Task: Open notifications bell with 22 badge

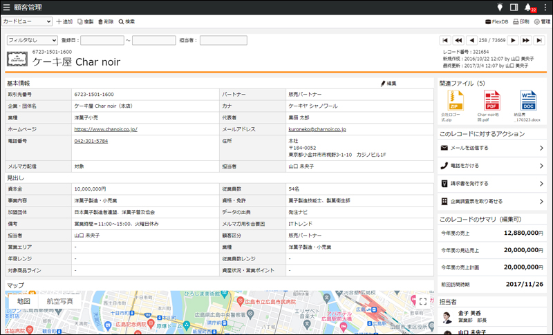Action: click(x=528, y=7)
